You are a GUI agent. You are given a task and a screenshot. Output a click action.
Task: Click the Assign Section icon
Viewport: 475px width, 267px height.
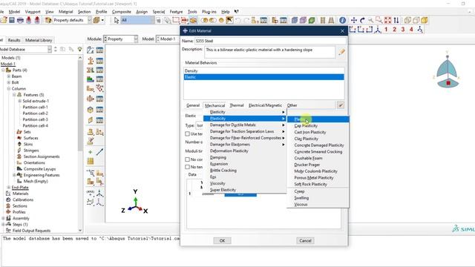pos(91,70)
